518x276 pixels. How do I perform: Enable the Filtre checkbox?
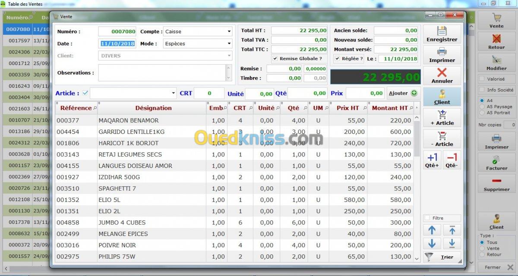click(x=427, y=218)
